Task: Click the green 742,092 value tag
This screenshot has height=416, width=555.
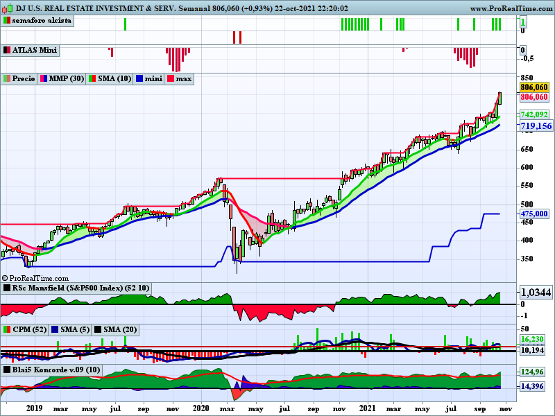Action: coord(534,114)
